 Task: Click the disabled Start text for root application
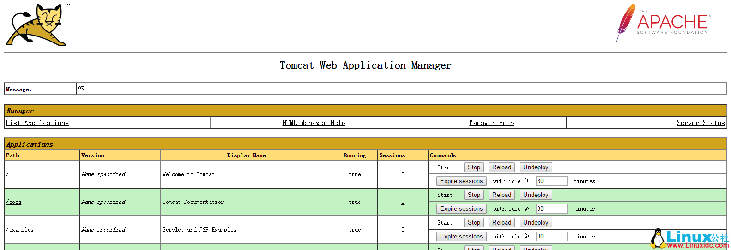445,167
